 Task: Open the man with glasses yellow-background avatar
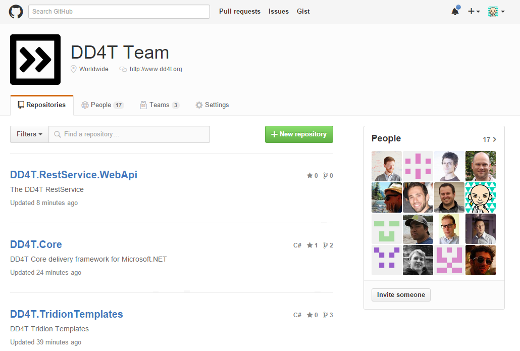(449, 229)
